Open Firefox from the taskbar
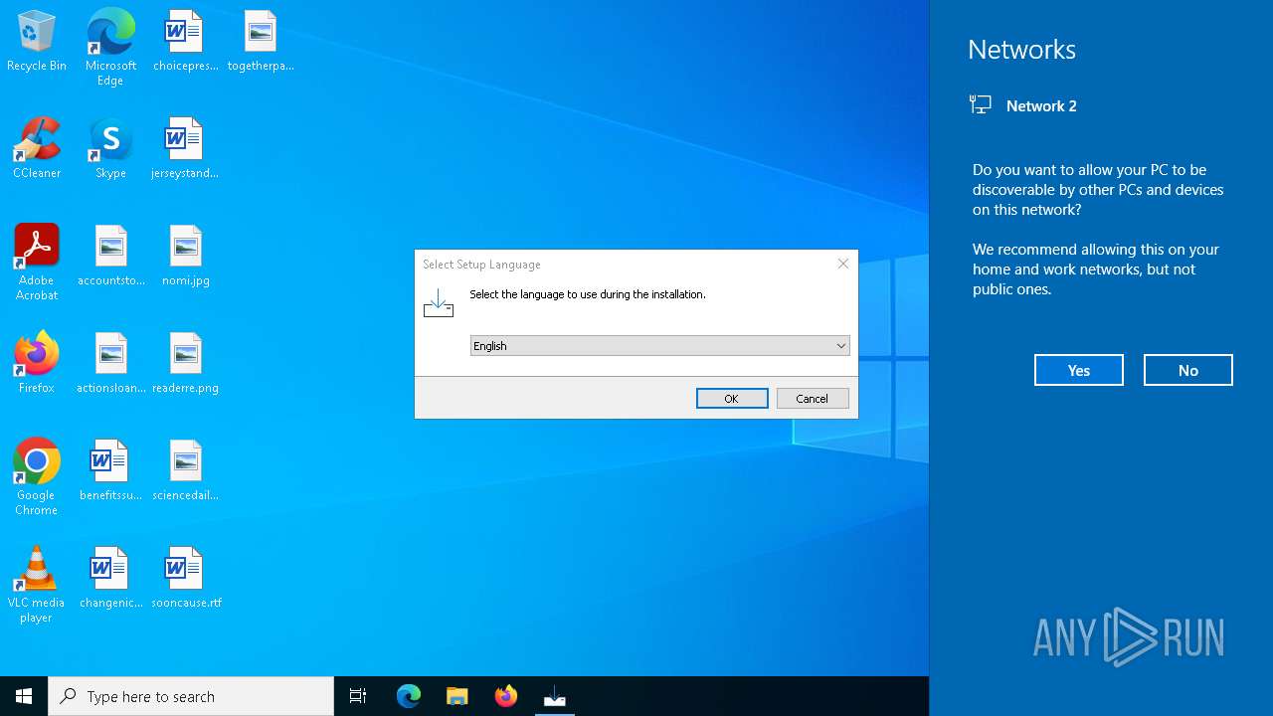The width and height of the screenshot is (1273, 716). 506,696
